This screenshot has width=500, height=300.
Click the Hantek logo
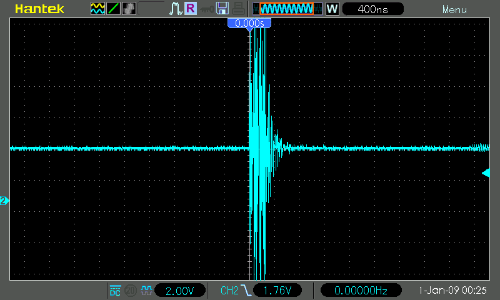click(39, 9)
